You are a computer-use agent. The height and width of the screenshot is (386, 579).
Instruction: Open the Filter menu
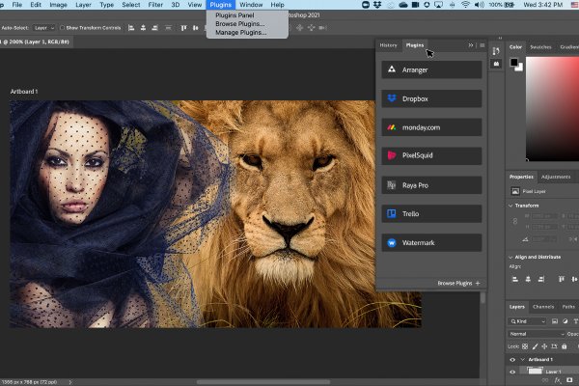tap(155, 5)
